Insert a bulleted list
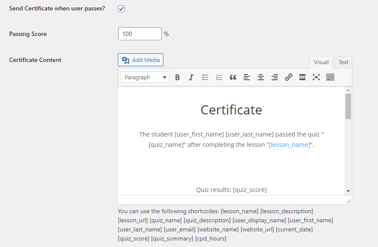The height and width of the screenshot is (247, 378). click(205, 78)
